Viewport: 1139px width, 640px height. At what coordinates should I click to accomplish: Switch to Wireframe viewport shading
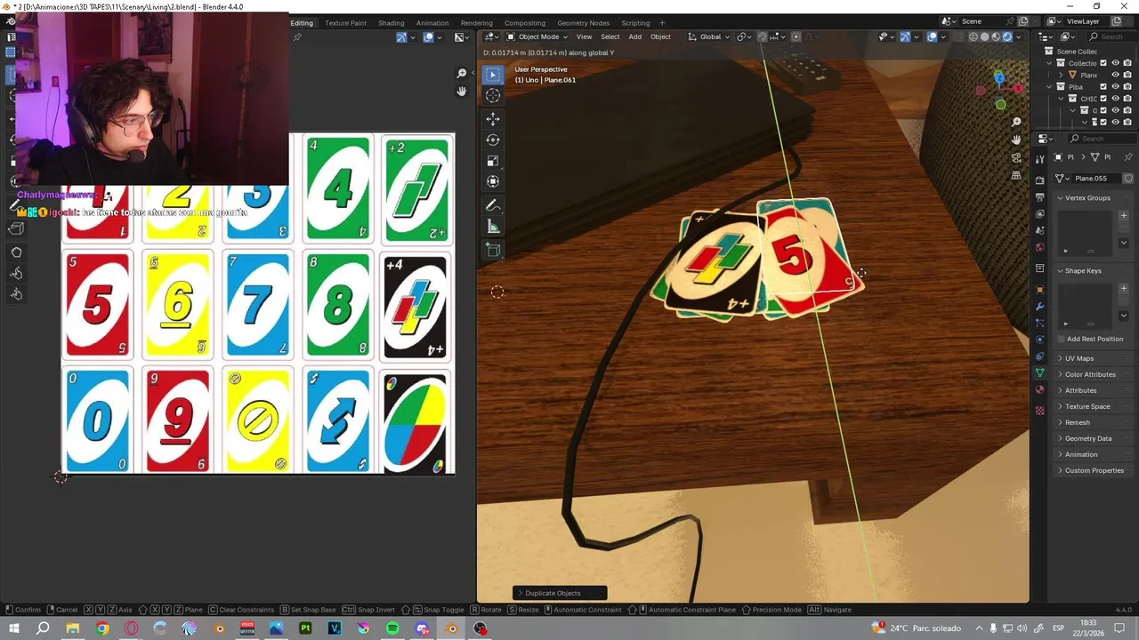click(973, 36)
